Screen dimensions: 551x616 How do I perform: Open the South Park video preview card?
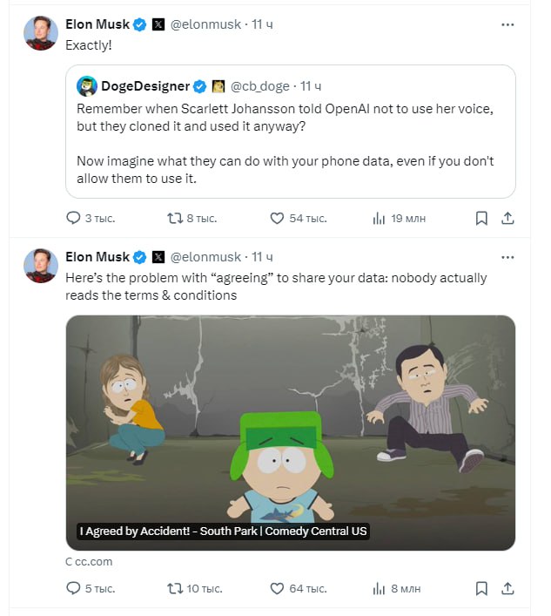coord(290,432)
